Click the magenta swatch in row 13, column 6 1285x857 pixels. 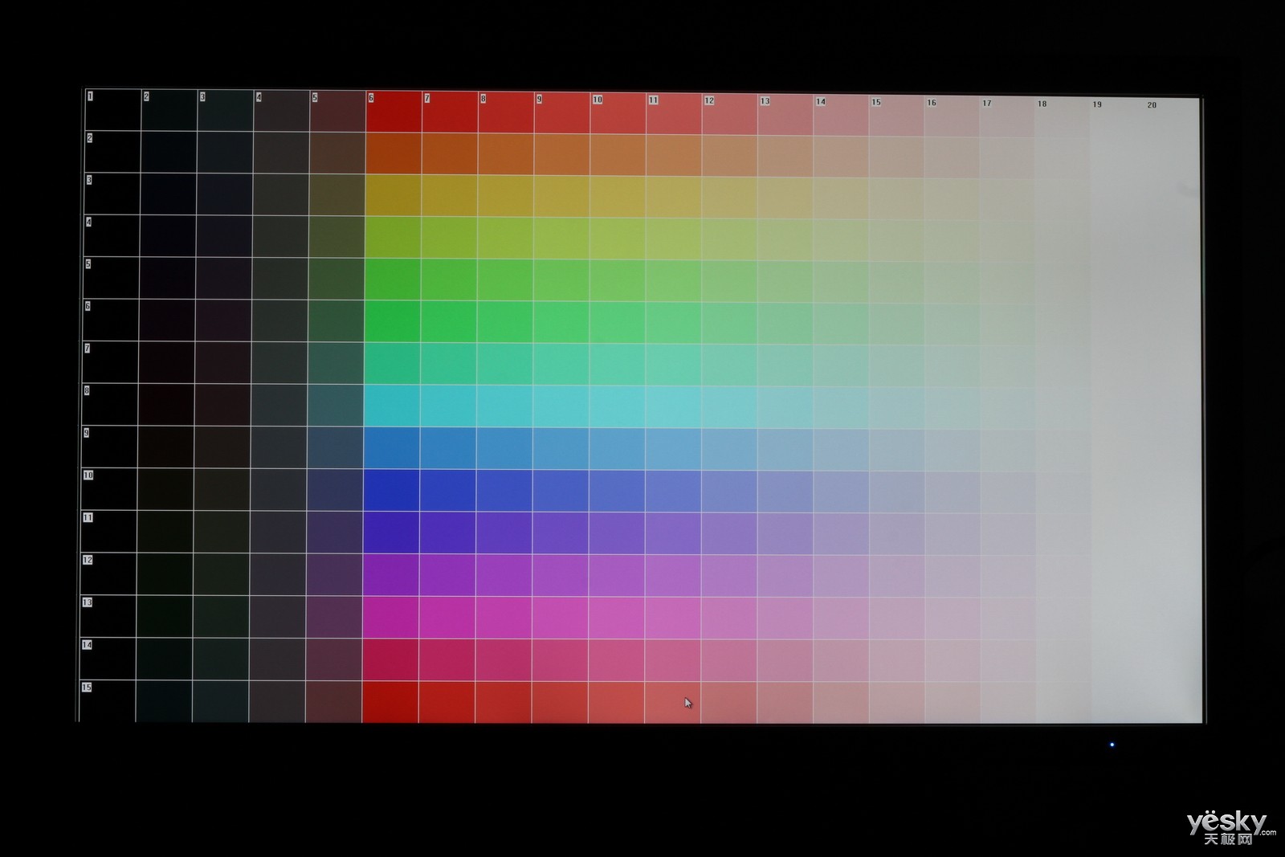tap(390, 618)
